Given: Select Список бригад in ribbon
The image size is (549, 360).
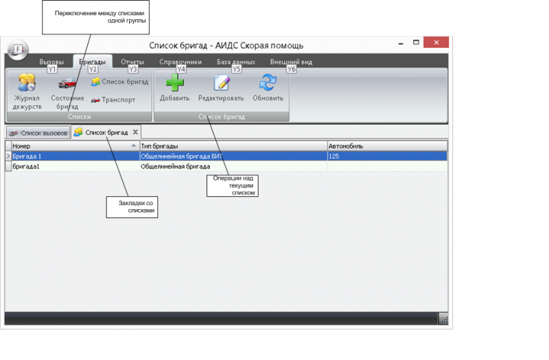Looking at the screenshot, I should click(119, 82).
